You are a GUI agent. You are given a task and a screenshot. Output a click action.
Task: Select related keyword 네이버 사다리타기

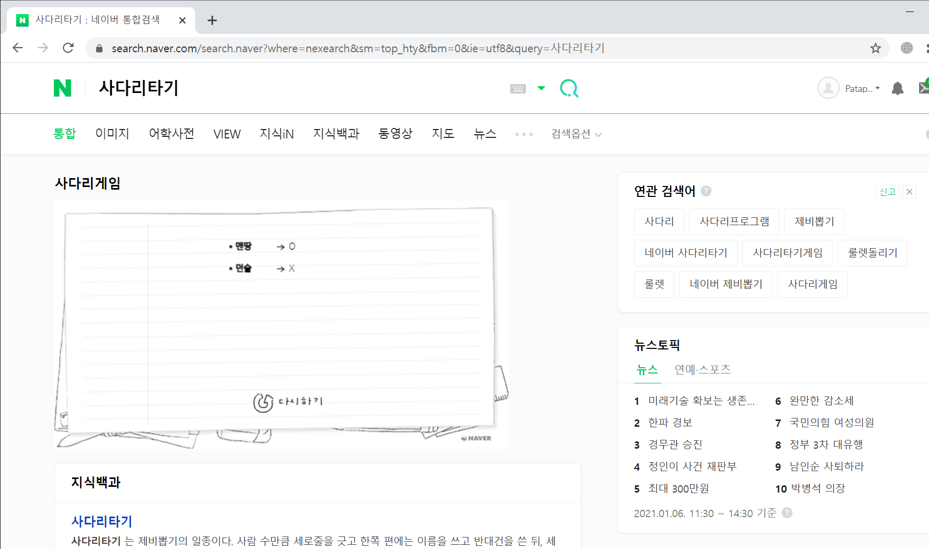click(x=686, y=253)
